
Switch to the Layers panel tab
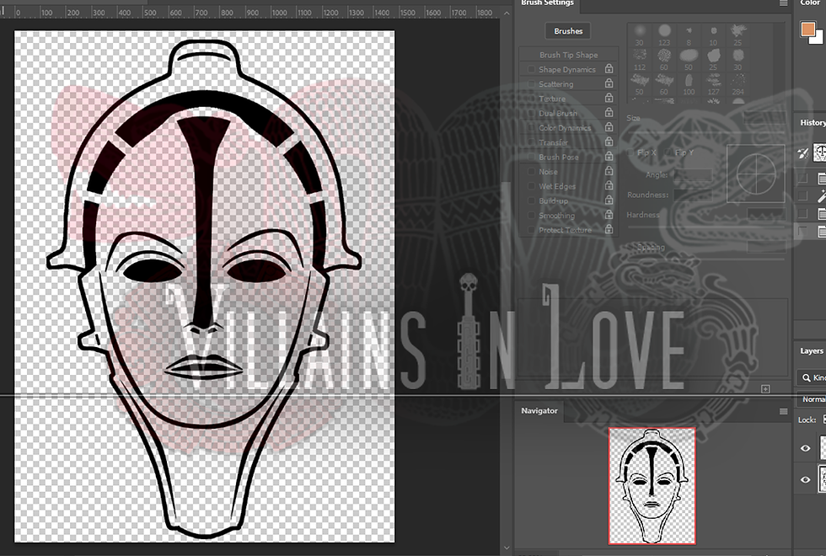811,350
